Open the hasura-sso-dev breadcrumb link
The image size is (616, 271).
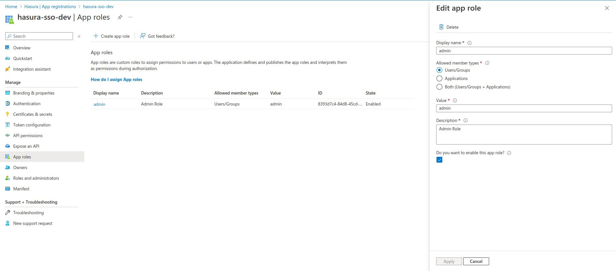pos(98,6)
